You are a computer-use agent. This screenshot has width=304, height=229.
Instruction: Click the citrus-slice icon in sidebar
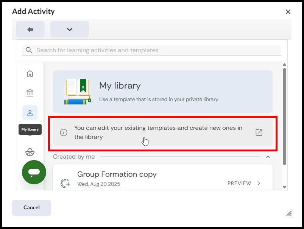pos(30,152)
